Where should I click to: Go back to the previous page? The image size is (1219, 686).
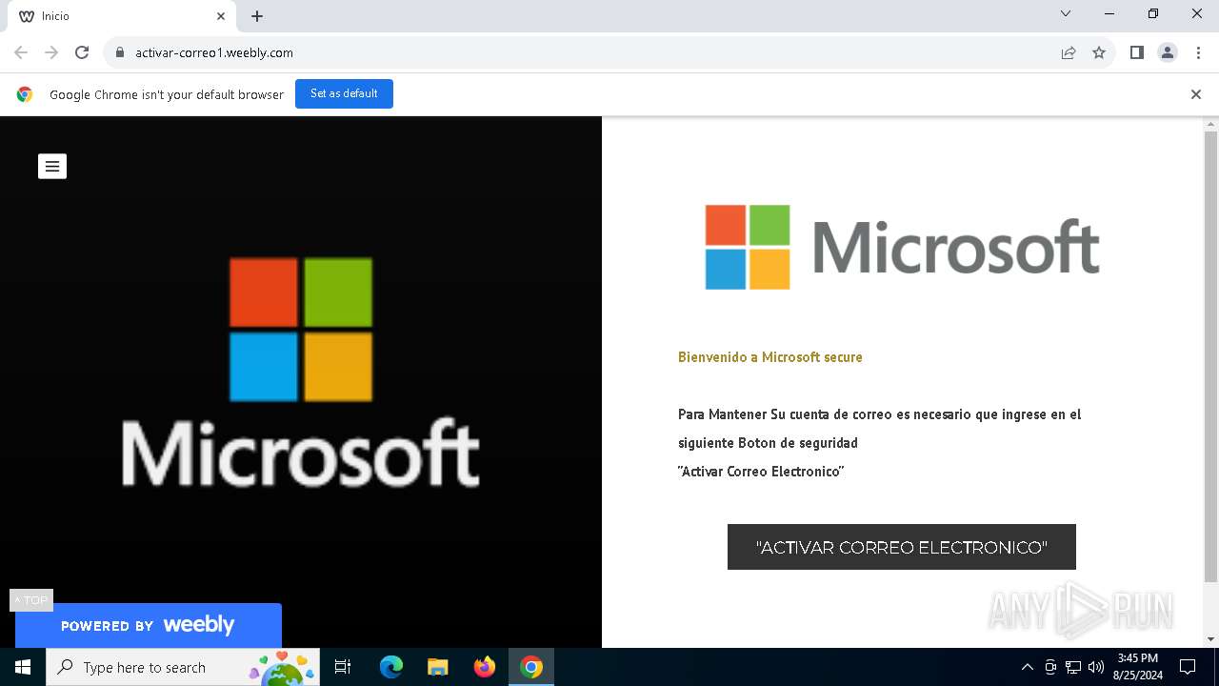tap(21, 52)
